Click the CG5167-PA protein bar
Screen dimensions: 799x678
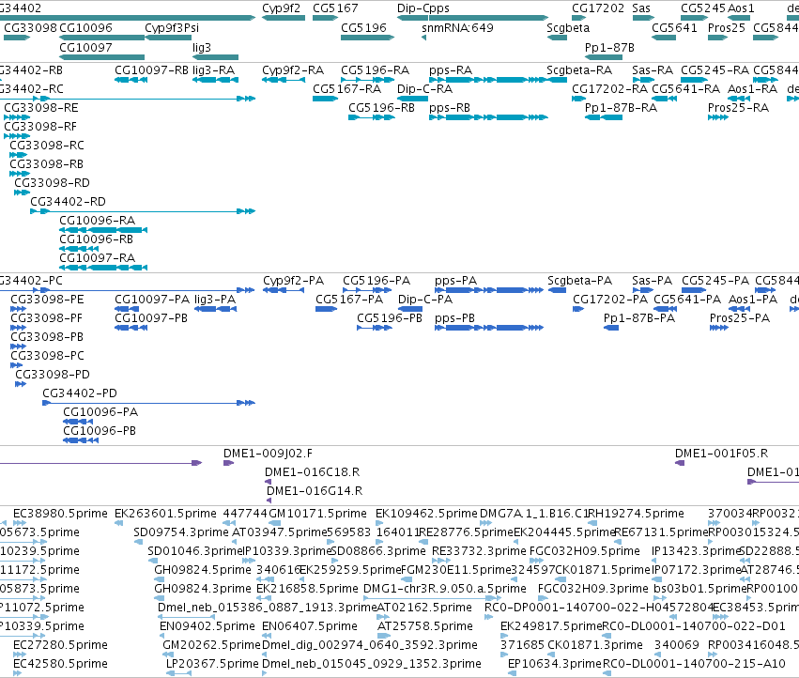(326, 310)
